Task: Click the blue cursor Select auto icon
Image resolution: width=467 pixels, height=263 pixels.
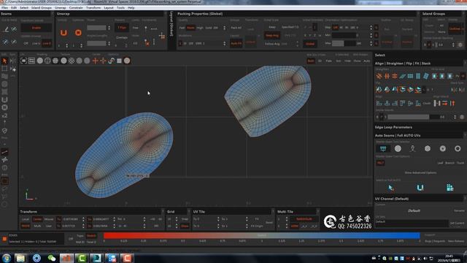Action: click(391, 188)
